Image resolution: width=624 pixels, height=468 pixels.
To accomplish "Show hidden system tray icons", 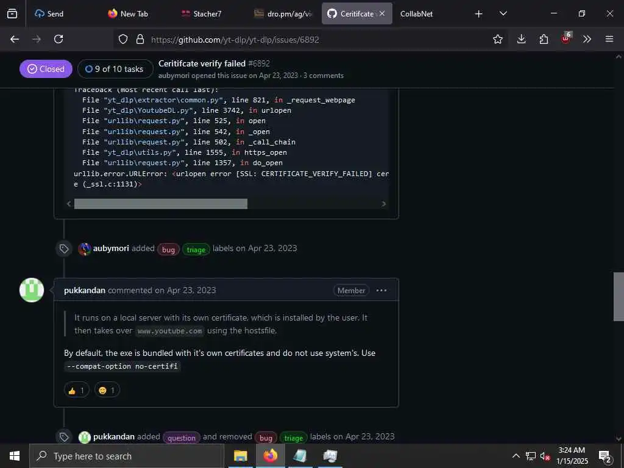I will (516, 456).
